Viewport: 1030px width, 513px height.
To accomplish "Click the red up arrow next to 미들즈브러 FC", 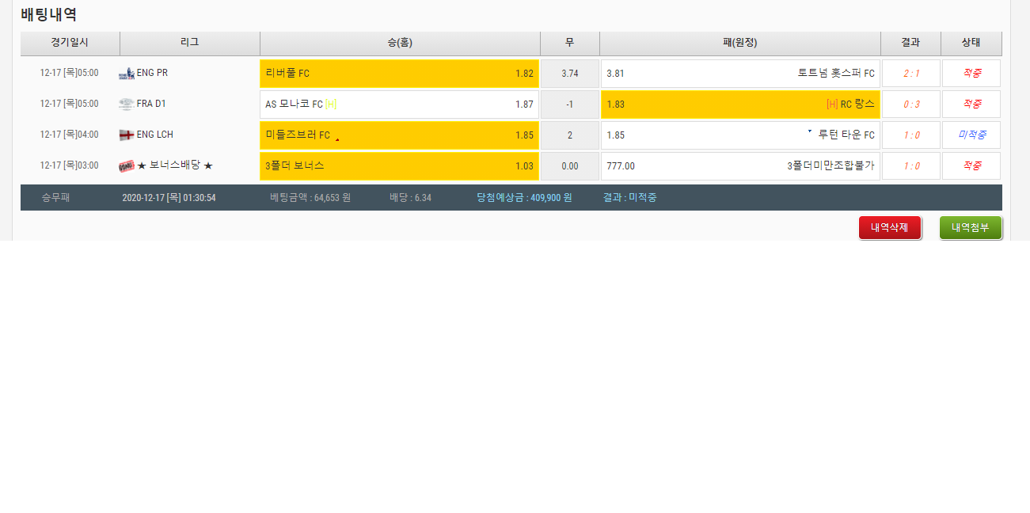I will pyautogui.click(x=337, y=139).
